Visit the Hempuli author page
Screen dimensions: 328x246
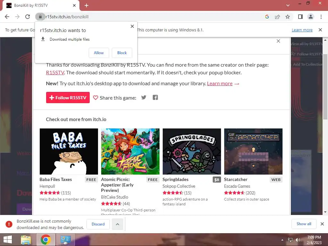tap(47, 186)
